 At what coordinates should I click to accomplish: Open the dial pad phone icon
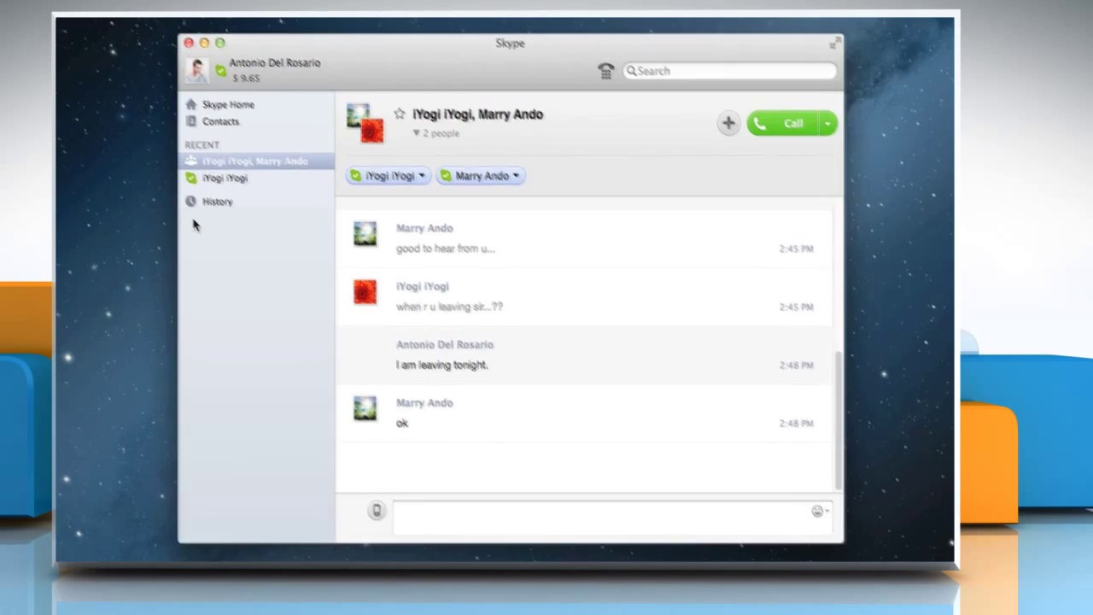605,71
